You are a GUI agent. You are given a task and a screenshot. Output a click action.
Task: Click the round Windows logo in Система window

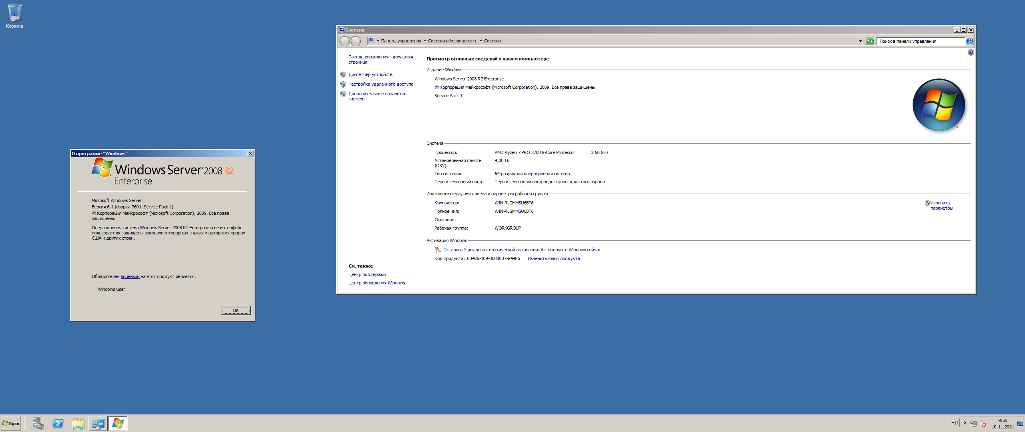(x=939, y=105)
